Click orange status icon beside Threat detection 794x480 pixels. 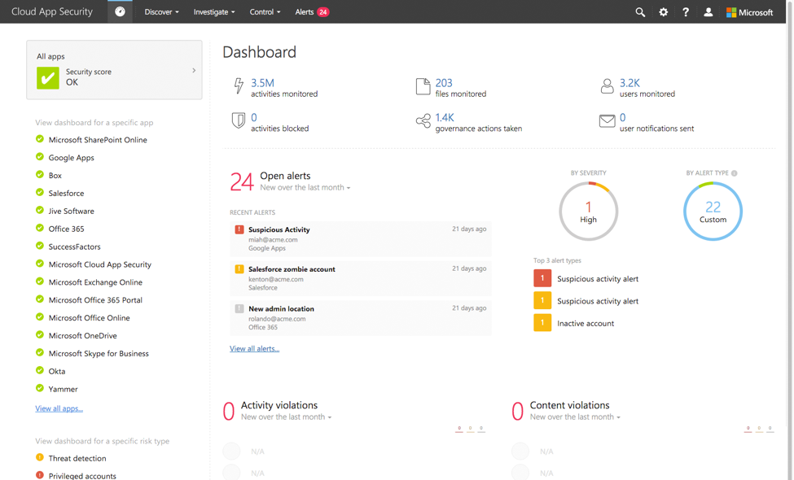click(40, 457)
